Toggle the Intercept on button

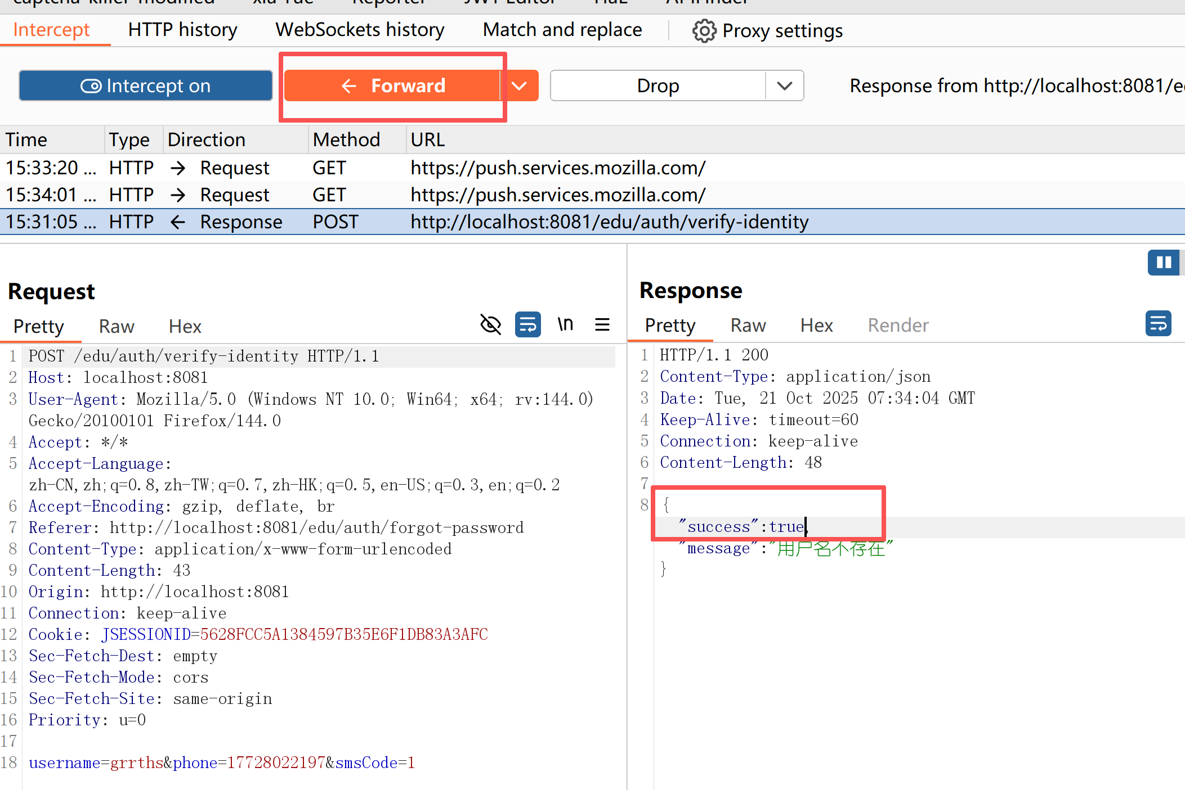point(146,85)
